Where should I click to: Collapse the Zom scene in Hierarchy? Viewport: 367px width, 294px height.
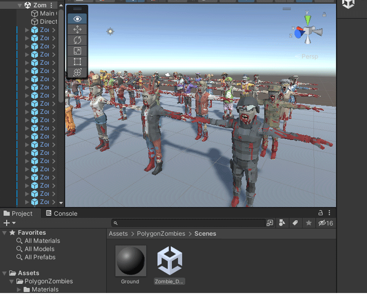(20, 5)
